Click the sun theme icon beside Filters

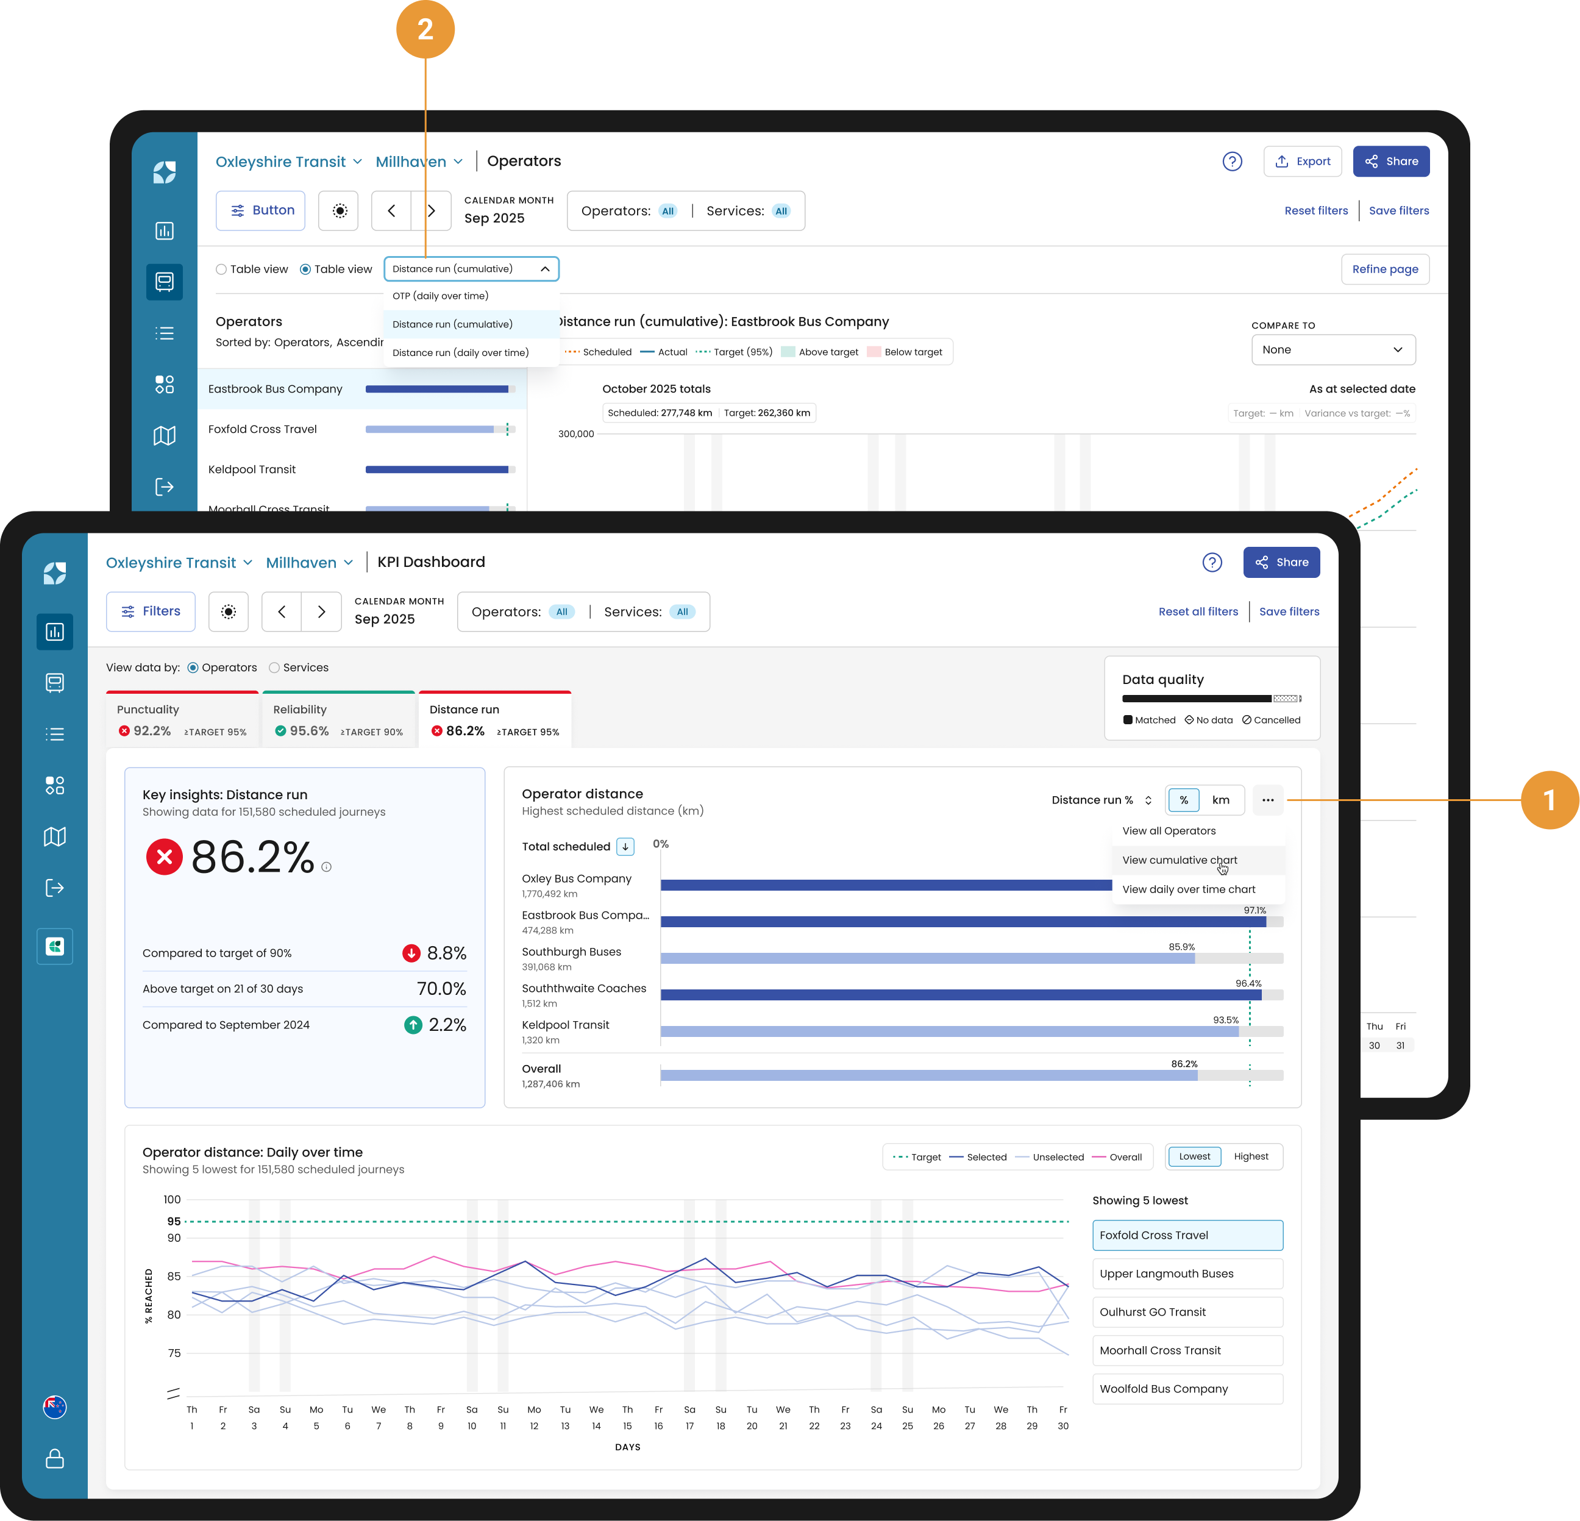[x=228, y=612]
